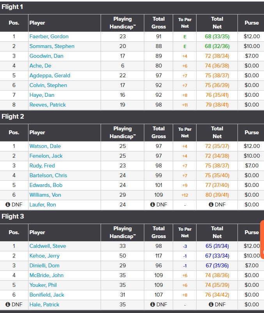Open Williams, Von scorecard link
The height and width of the screenshot is (313, 264).
coord(45,195)
